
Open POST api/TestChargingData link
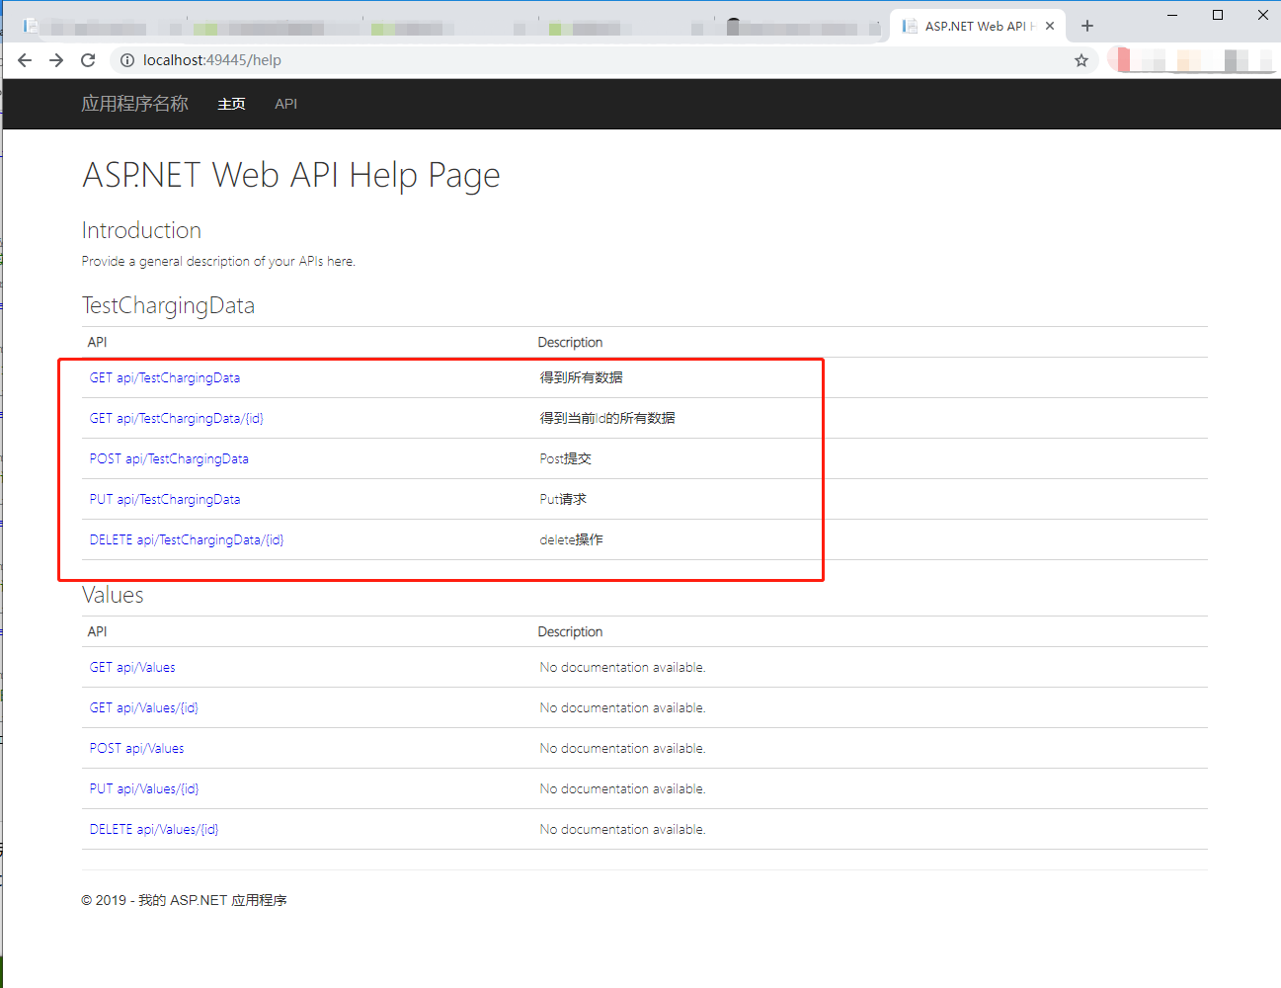[169, 458]
